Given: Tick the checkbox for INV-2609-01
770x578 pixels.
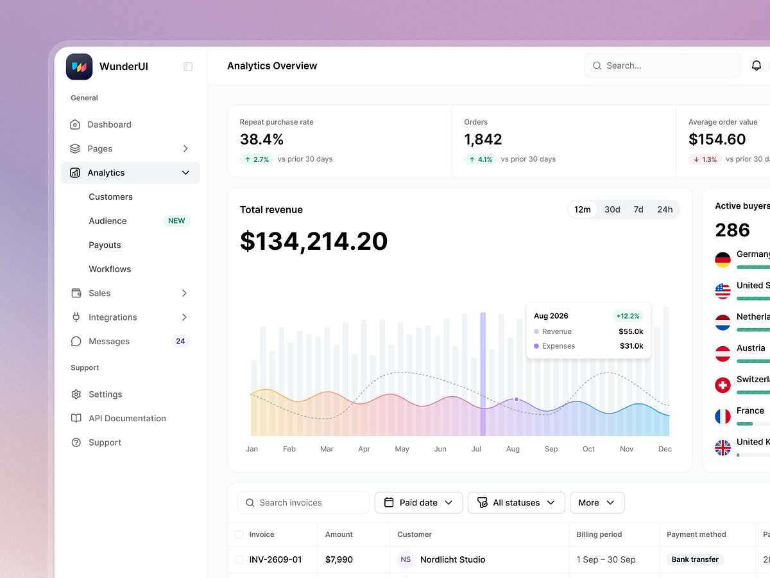Looking at the screenshot, I should (239, 559).
